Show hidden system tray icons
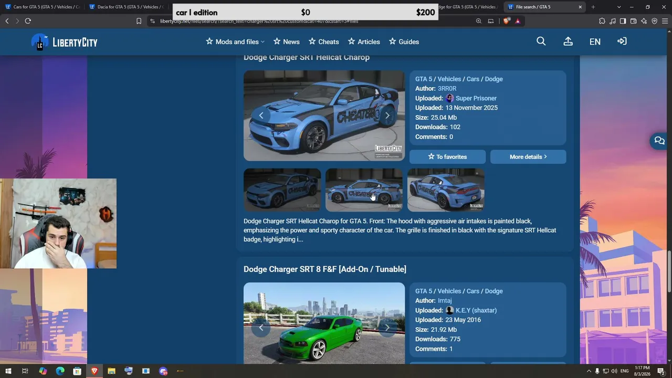672x378 pixels. (x=588, y=372)
